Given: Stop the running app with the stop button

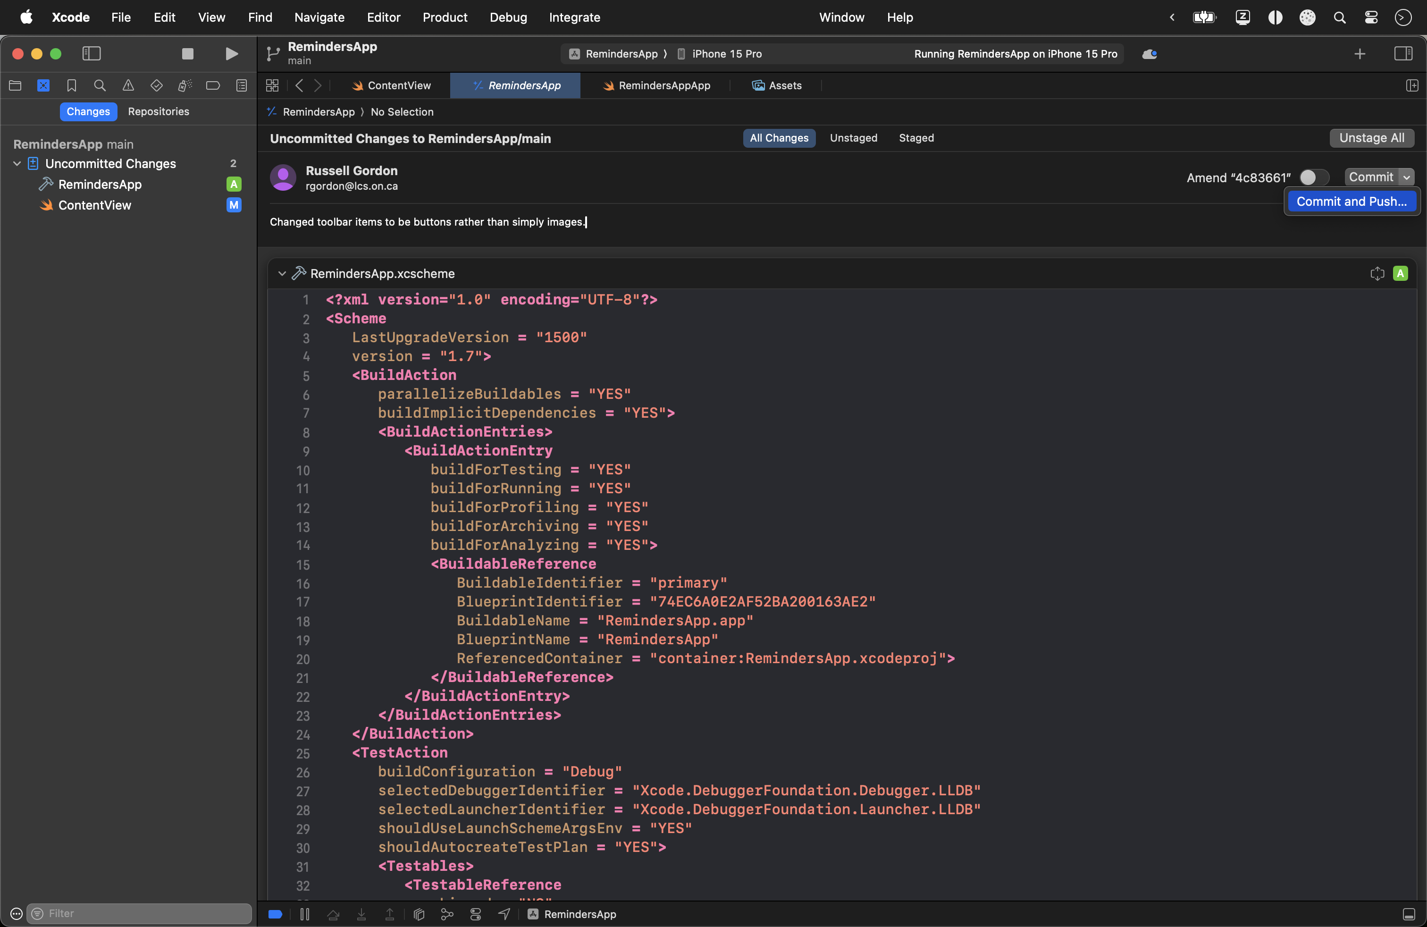Looking at the screenshot, I should (x=188, y=54).
